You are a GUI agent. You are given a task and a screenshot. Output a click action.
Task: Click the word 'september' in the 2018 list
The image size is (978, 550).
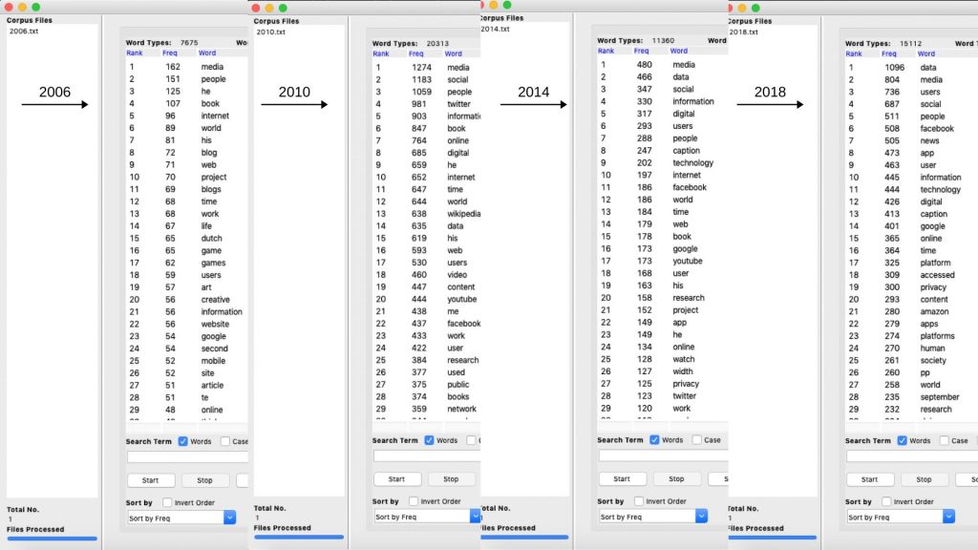coord(940,397)
